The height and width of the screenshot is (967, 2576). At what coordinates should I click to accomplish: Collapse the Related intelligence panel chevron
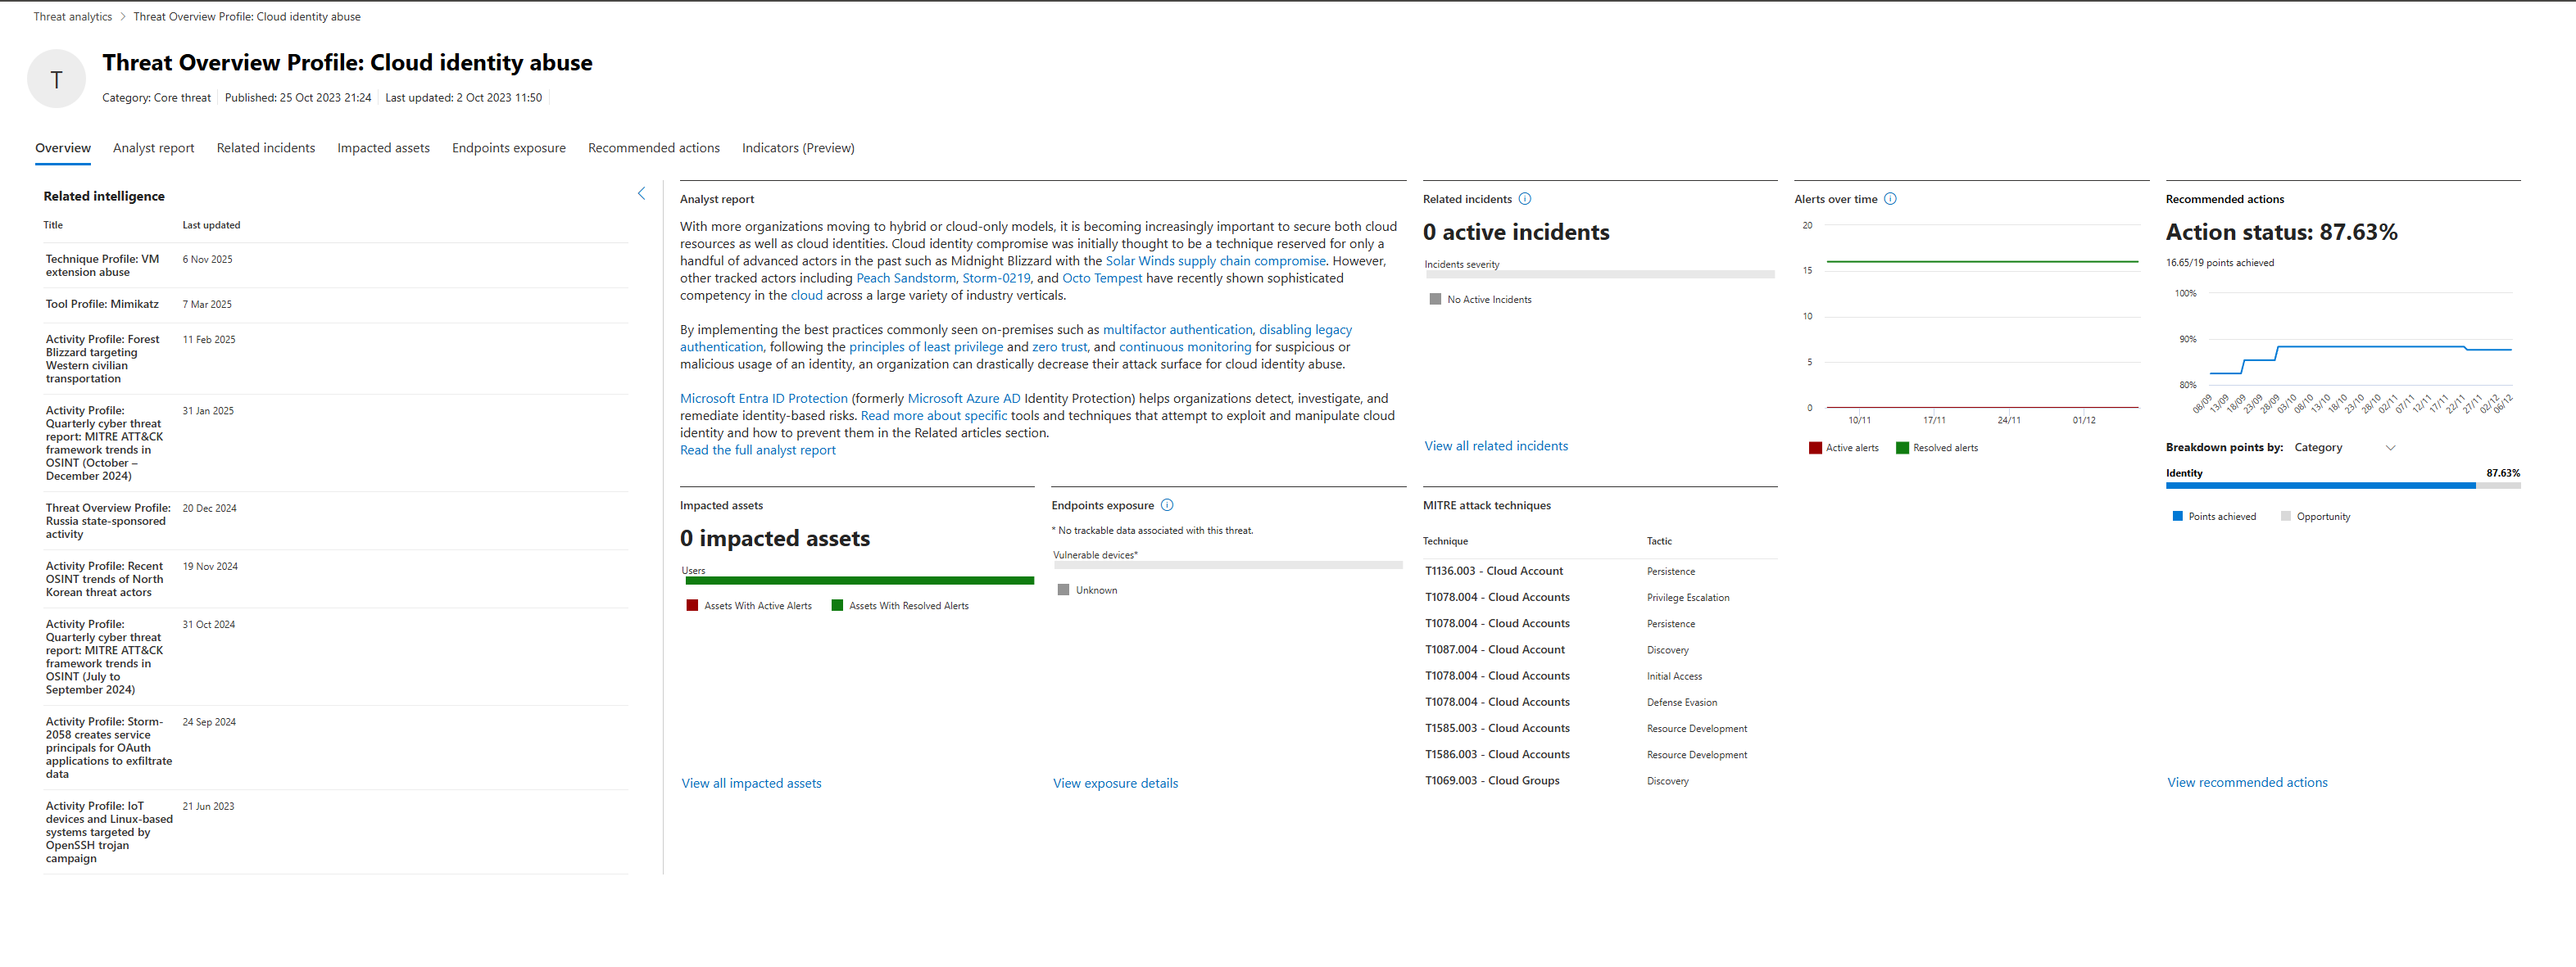coord(641,194)
